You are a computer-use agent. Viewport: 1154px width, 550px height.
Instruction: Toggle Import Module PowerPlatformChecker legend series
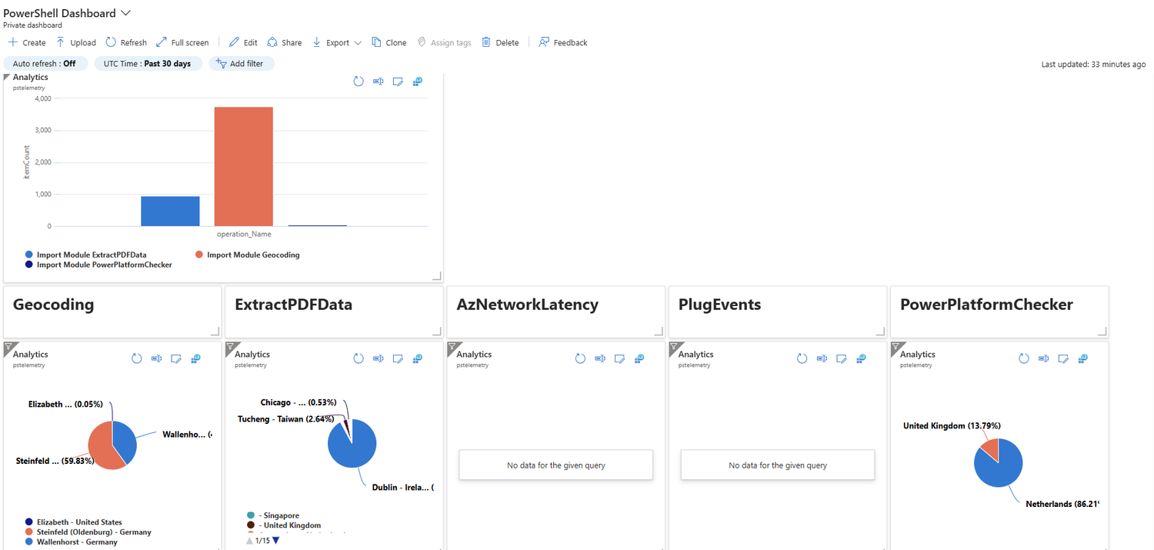point(98,265)
